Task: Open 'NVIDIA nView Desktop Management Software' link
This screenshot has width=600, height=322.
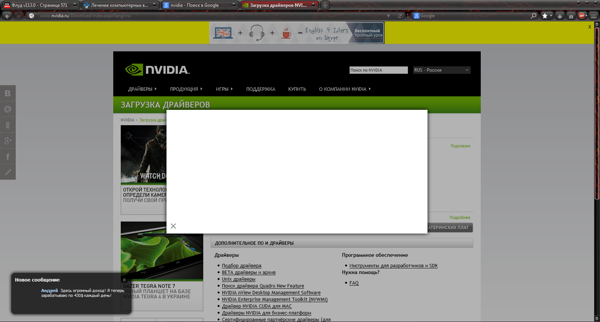Action: [x=271, y=293]
